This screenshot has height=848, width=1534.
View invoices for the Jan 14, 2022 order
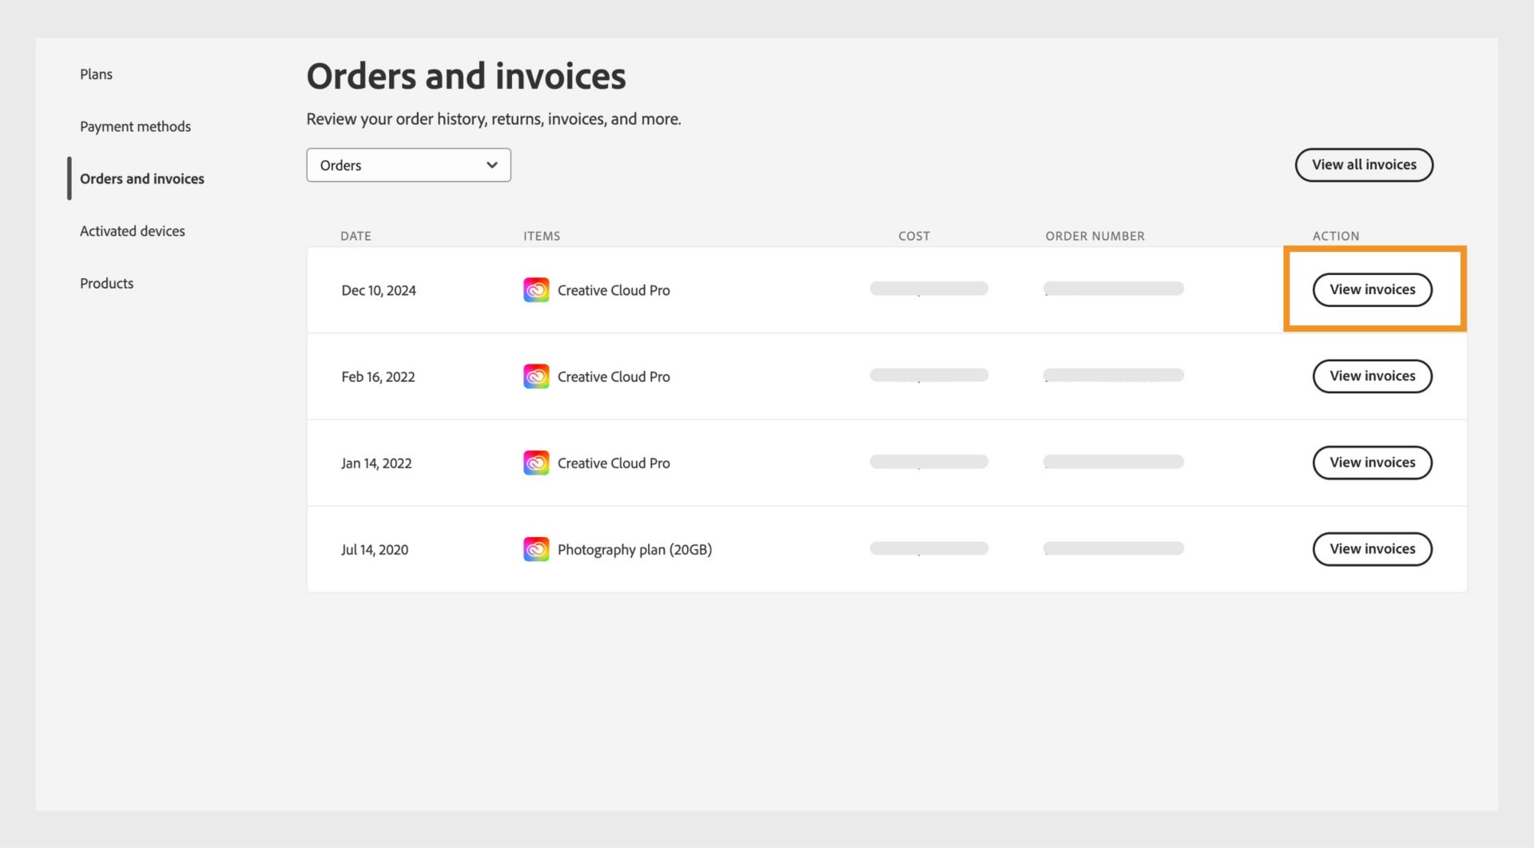1372,462
